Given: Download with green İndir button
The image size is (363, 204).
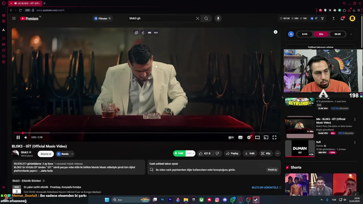Looking at the screenshot, I should click(179, 153).
